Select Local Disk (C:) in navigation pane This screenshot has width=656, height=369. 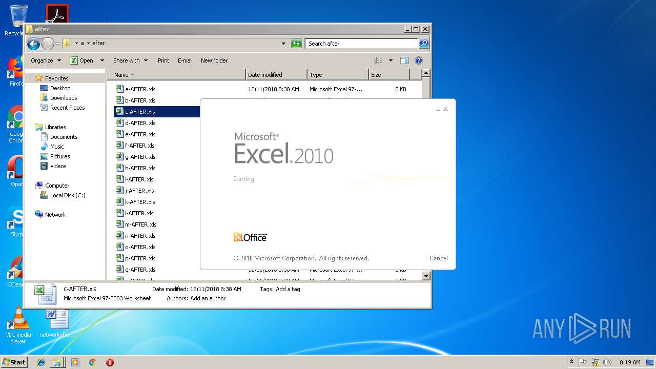coord(68,195)
